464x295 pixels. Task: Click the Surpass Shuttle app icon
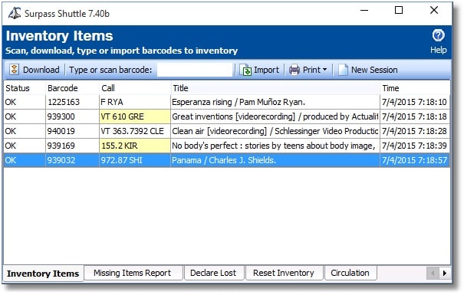click(15, 13)
